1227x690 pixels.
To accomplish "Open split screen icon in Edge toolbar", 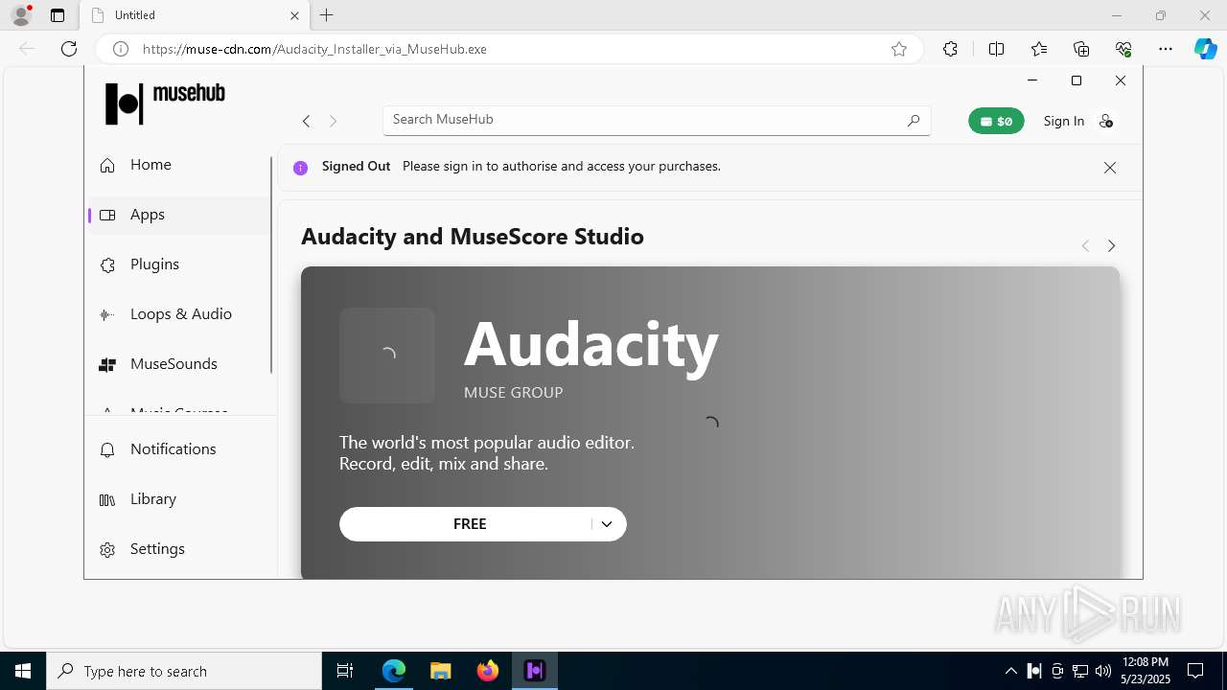I will click(x=996, y=49).
